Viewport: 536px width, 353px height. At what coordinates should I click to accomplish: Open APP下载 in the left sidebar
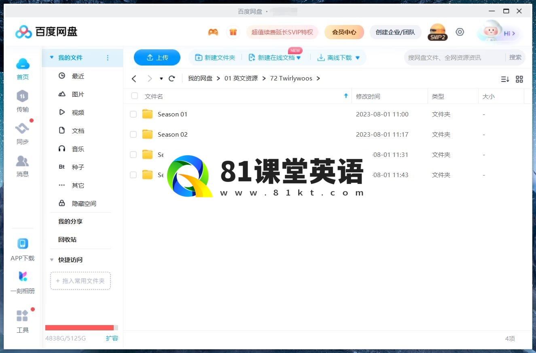(x=23, y=250)
